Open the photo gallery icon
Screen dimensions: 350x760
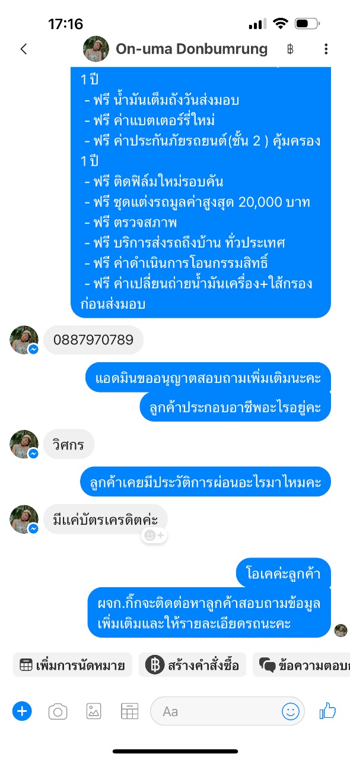point(94,711)
